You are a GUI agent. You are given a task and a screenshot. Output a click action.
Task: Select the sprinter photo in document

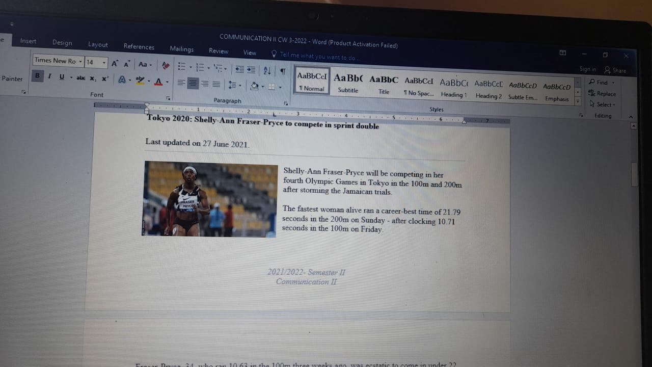[x=210, y=199]
